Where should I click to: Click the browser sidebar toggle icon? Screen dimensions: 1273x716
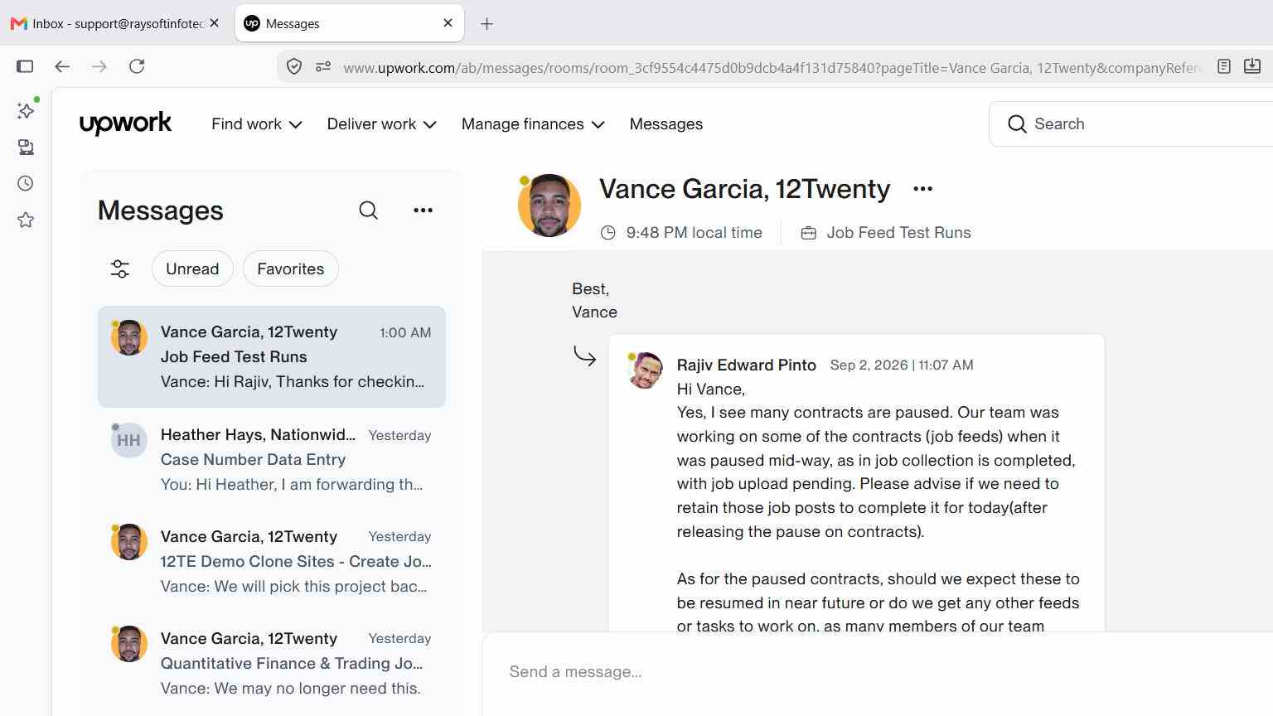point(25,66)
